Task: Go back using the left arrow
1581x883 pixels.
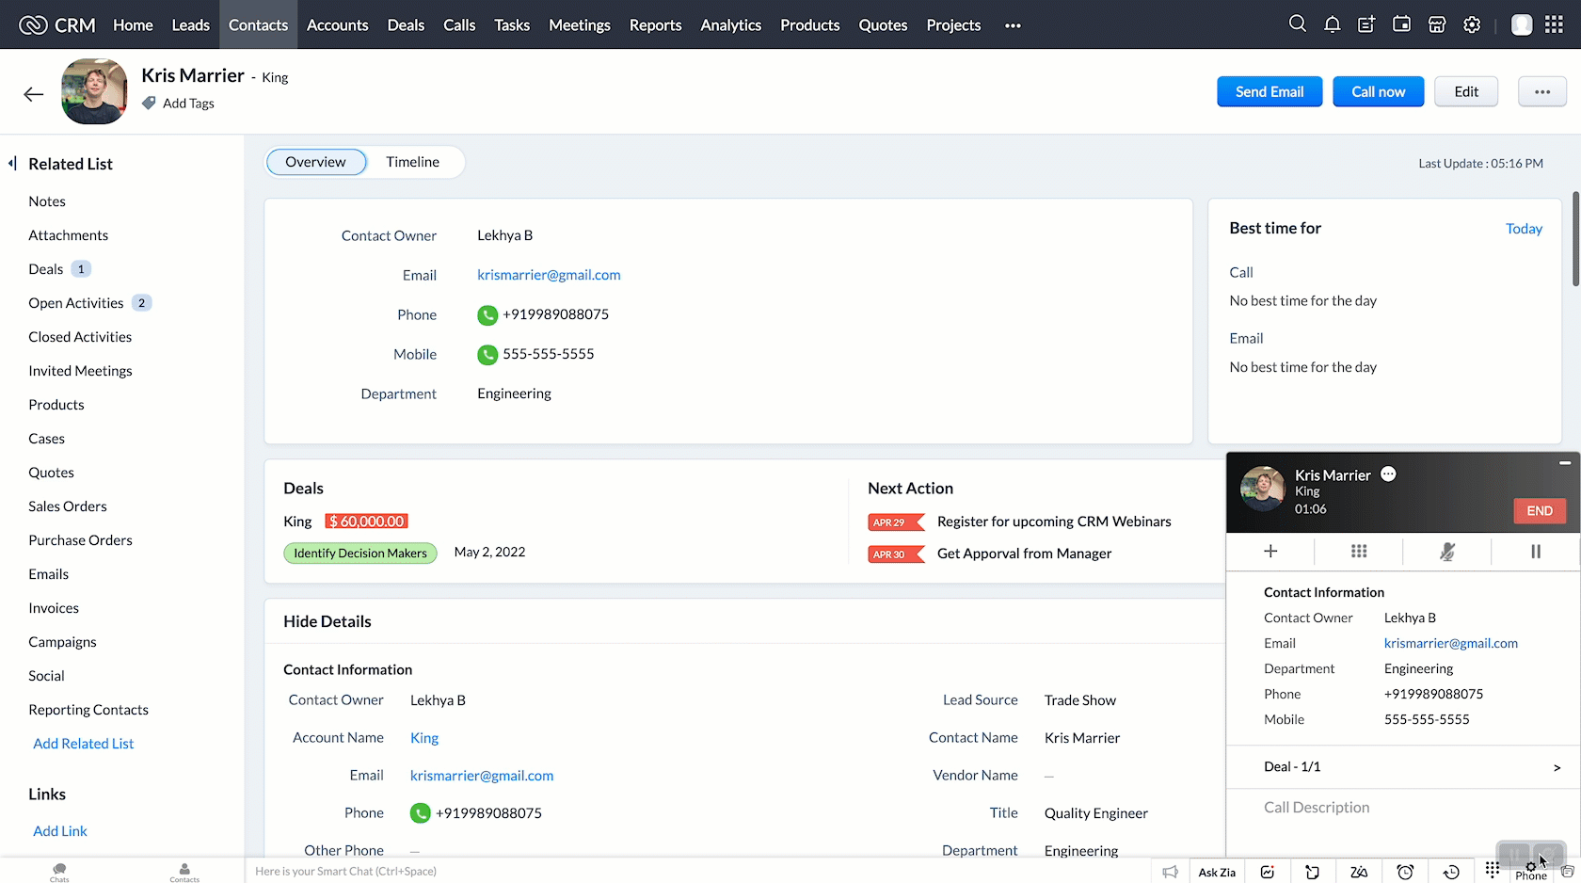Action: (x=34, y=93)
